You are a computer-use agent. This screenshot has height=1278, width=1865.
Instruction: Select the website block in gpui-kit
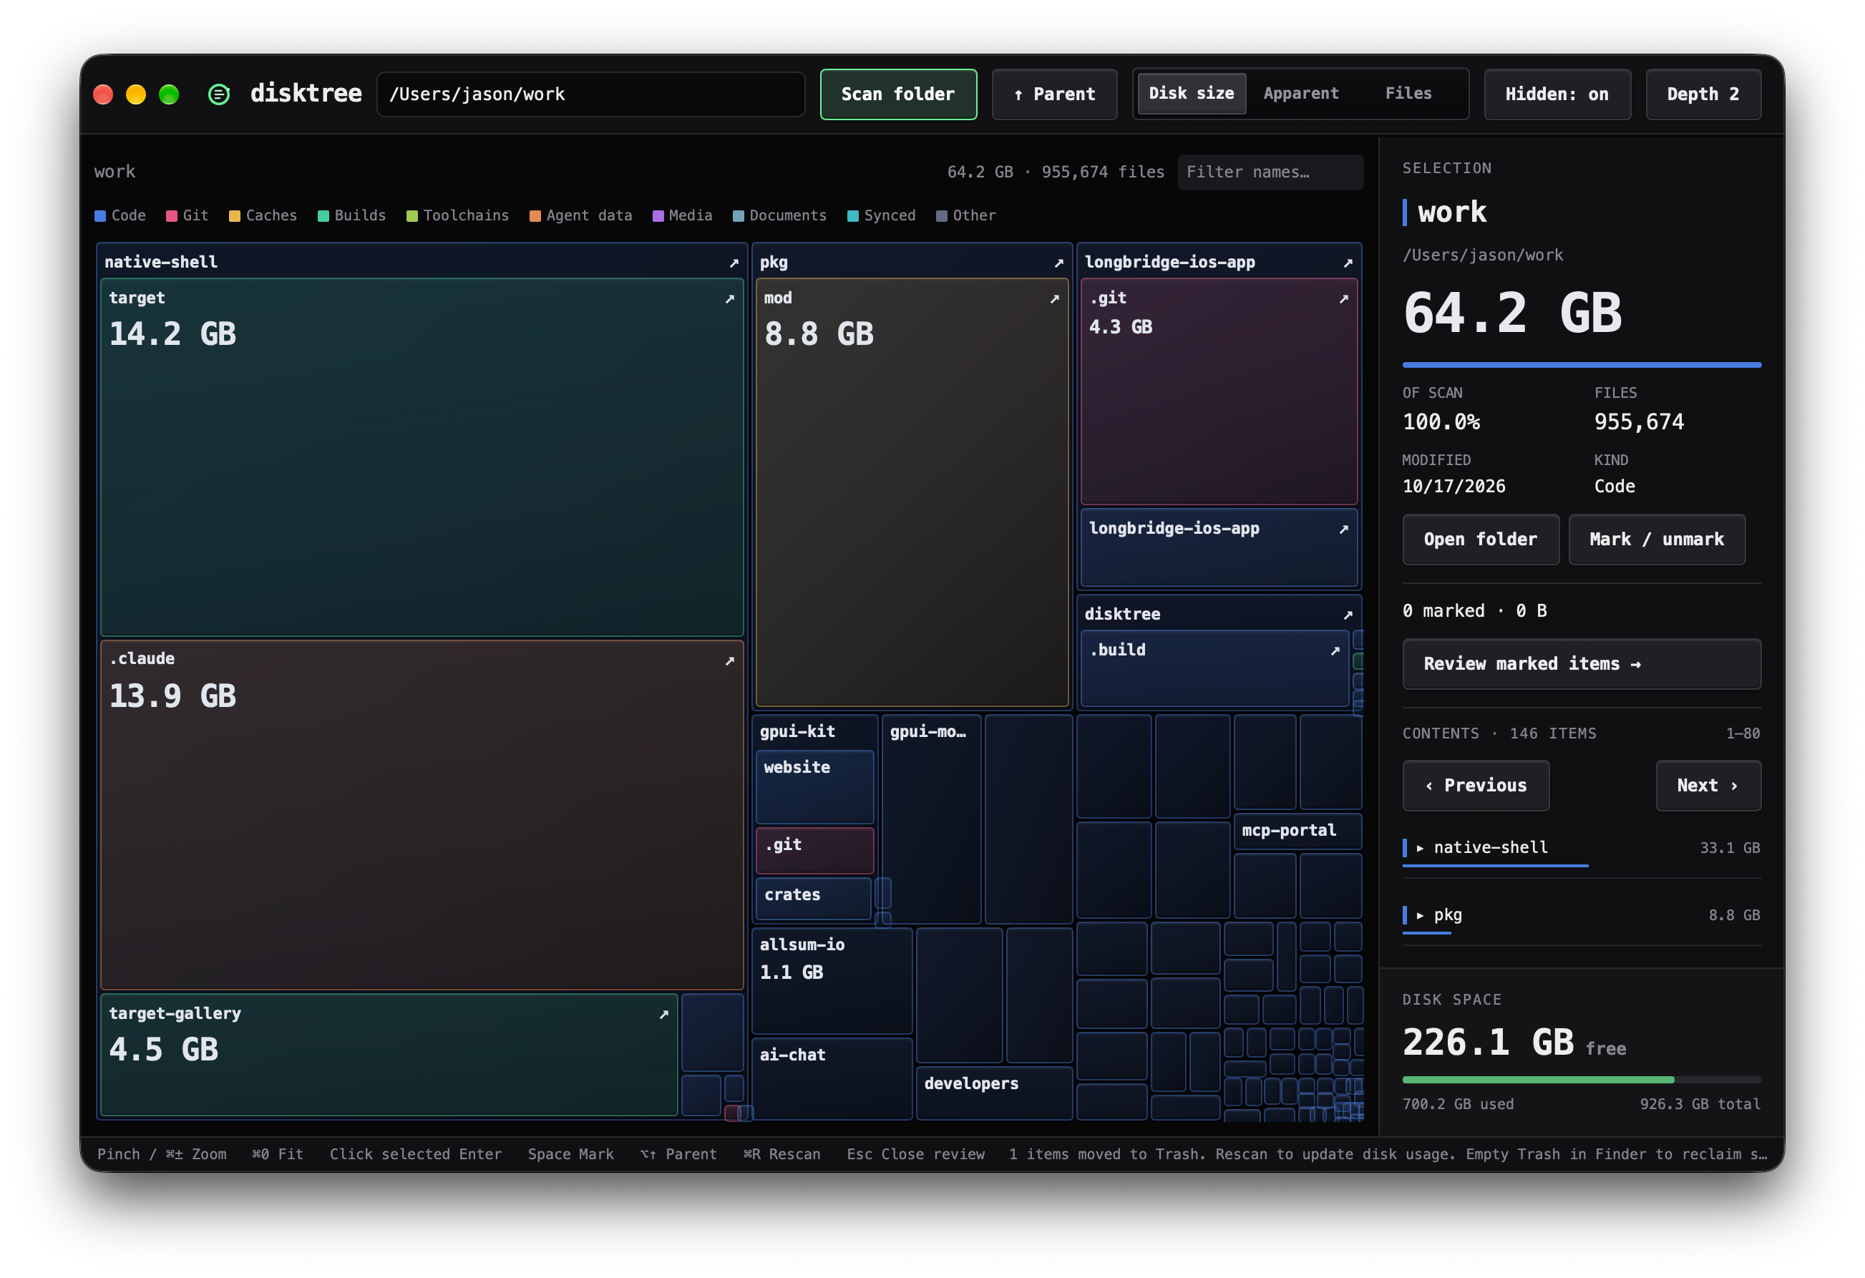click(814, 787)
